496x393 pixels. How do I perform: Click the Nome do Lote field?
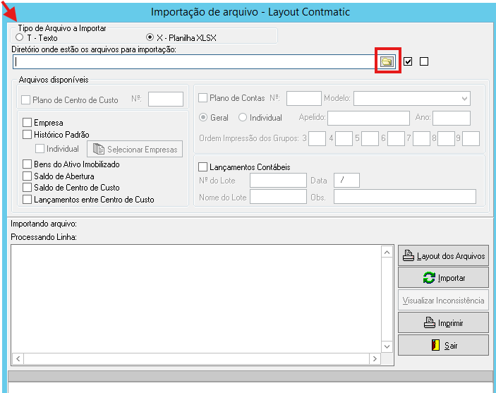(278, 196)
